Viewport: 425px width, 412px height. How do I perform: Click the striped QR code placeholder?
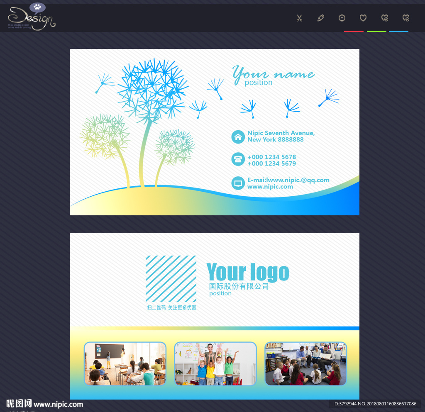[x=171, y=279]
